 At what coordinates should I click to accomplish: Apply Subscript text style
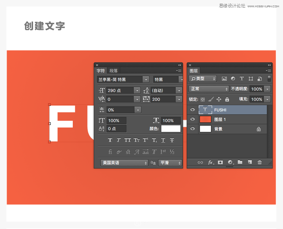click(x=154, y=140)
